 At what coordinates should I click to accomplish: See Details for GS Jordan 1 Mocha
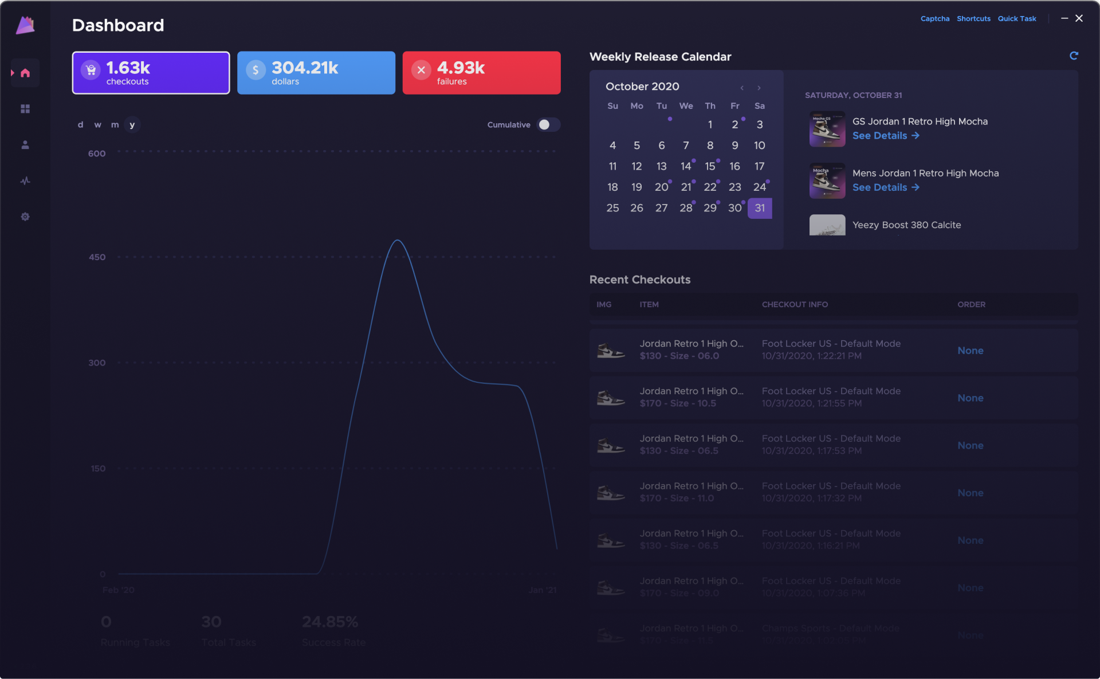886,136
